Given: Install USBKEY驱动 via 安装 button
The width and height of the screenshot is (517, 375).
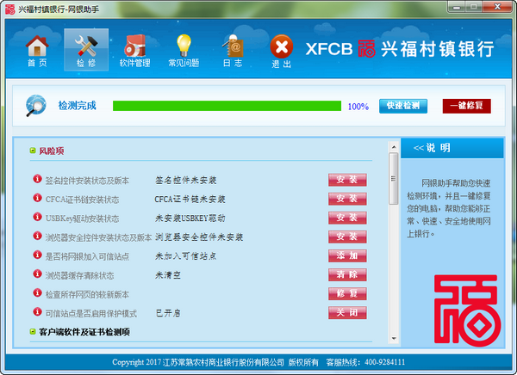Looking at the screenshot, I should 347,218.
